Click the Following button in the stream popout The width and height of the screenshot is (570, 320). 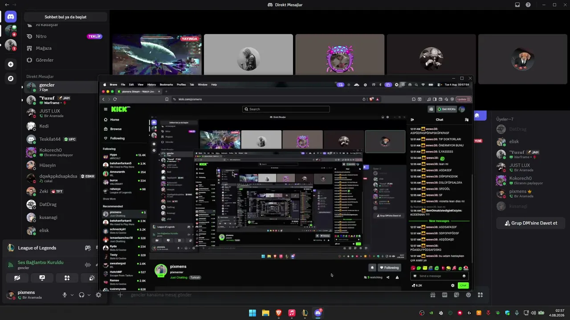coord(389,268)
